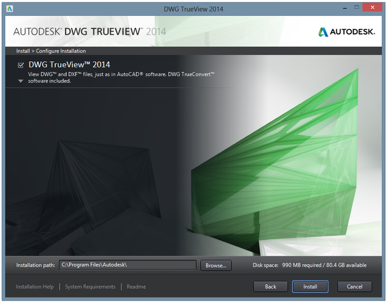
Task: Click the 'Install > Configure Installation' breadcrumb
Action: (51, 51)
